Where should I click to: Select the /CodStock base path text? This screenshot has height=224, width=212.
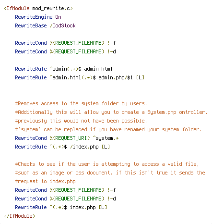coord(63,25)
